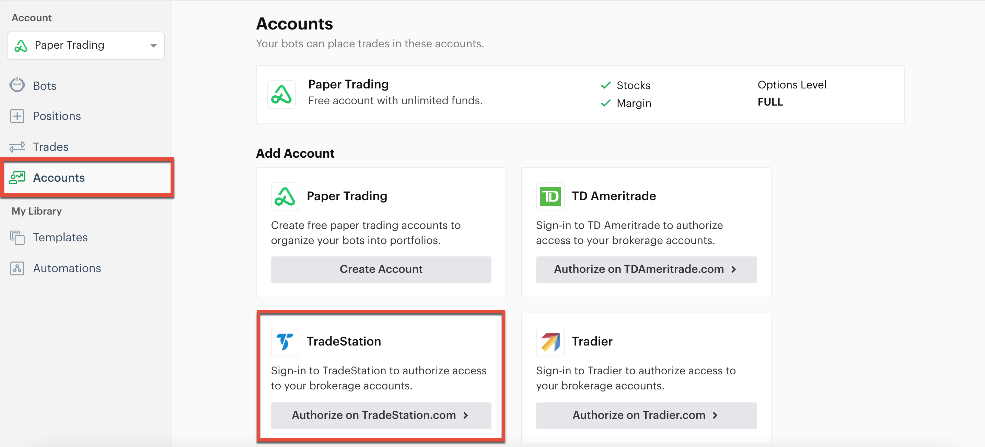Toggle the Stocks checkmark
Image resolution: width=985 pixels, height=447 pixels.
[x=606, y=85]
